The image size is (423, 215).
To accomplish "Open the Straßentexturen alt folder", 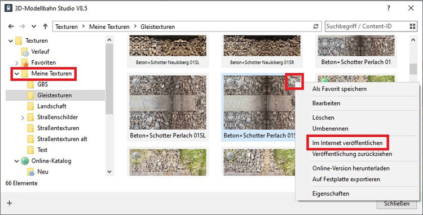I will [x=62, y=139].
